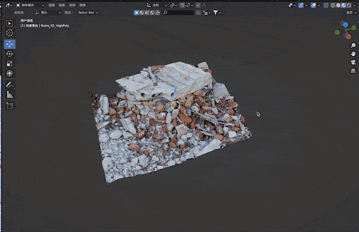Select the 3D Cursor tool
Viewport: 359px width, 232px height.
[10, 33]
